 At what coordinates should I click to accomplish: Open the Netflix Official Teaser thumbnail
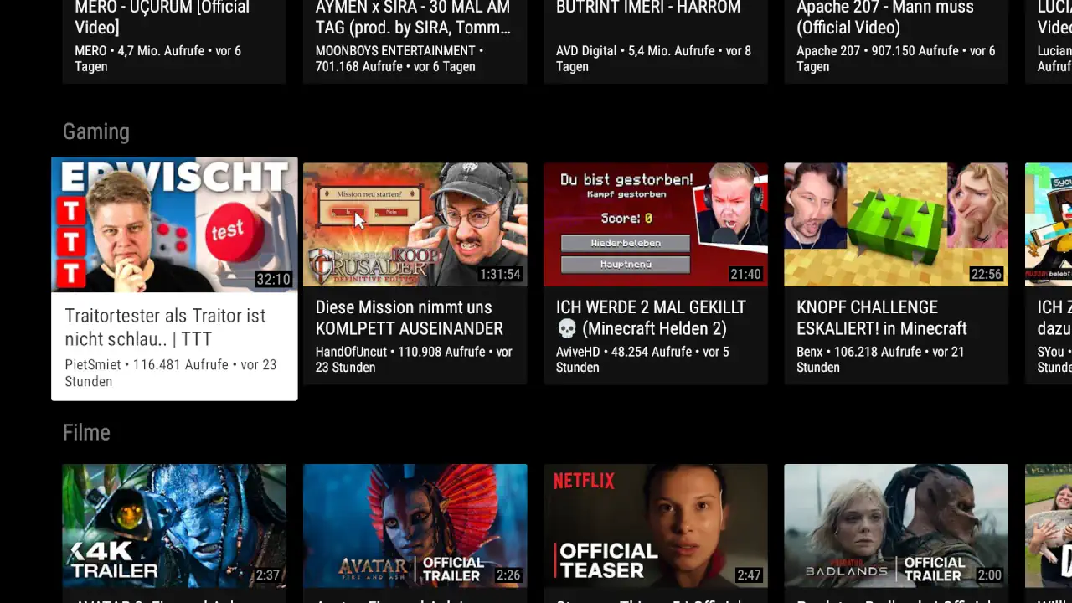pos(655,526)
